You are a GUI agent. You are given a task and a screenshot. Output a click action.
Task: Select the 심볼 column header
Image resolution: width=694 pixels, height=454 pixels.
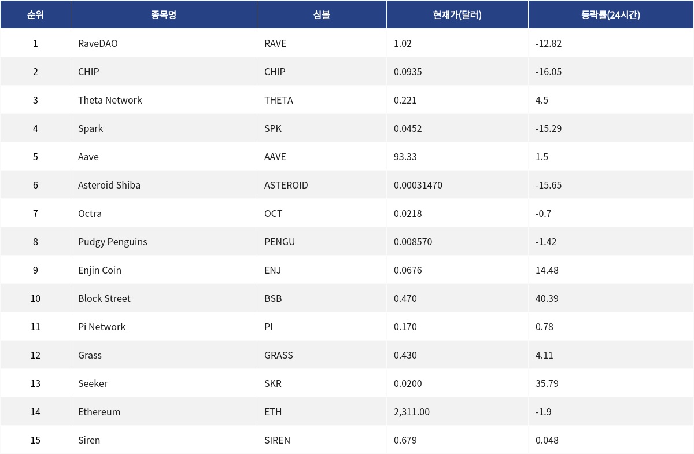coord(322,15)
